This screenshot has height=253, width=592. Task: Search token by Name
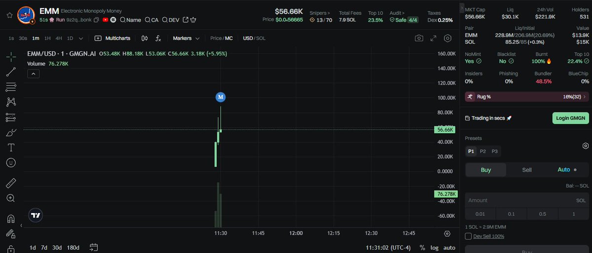tap(131, 20)
